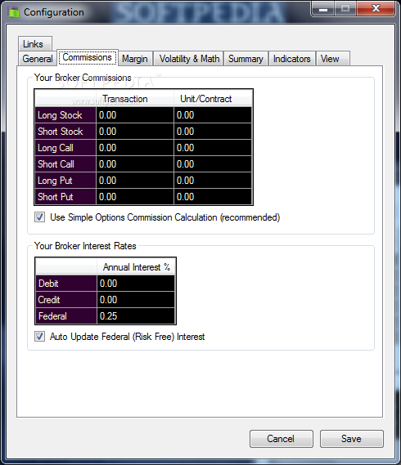Edit Short Put Transaction commission cell
401x465 pixels.
(135, 197)
